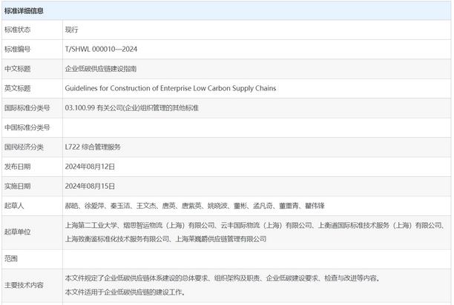The image size is (454, 305).
Task: Click the sentence starting 本文件适用于
Action: (x=125, y=292)
